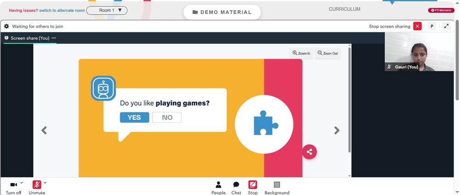Click Gauri's video thumbnail
This screenshot has width=460, height=195.
click(419, 52)
